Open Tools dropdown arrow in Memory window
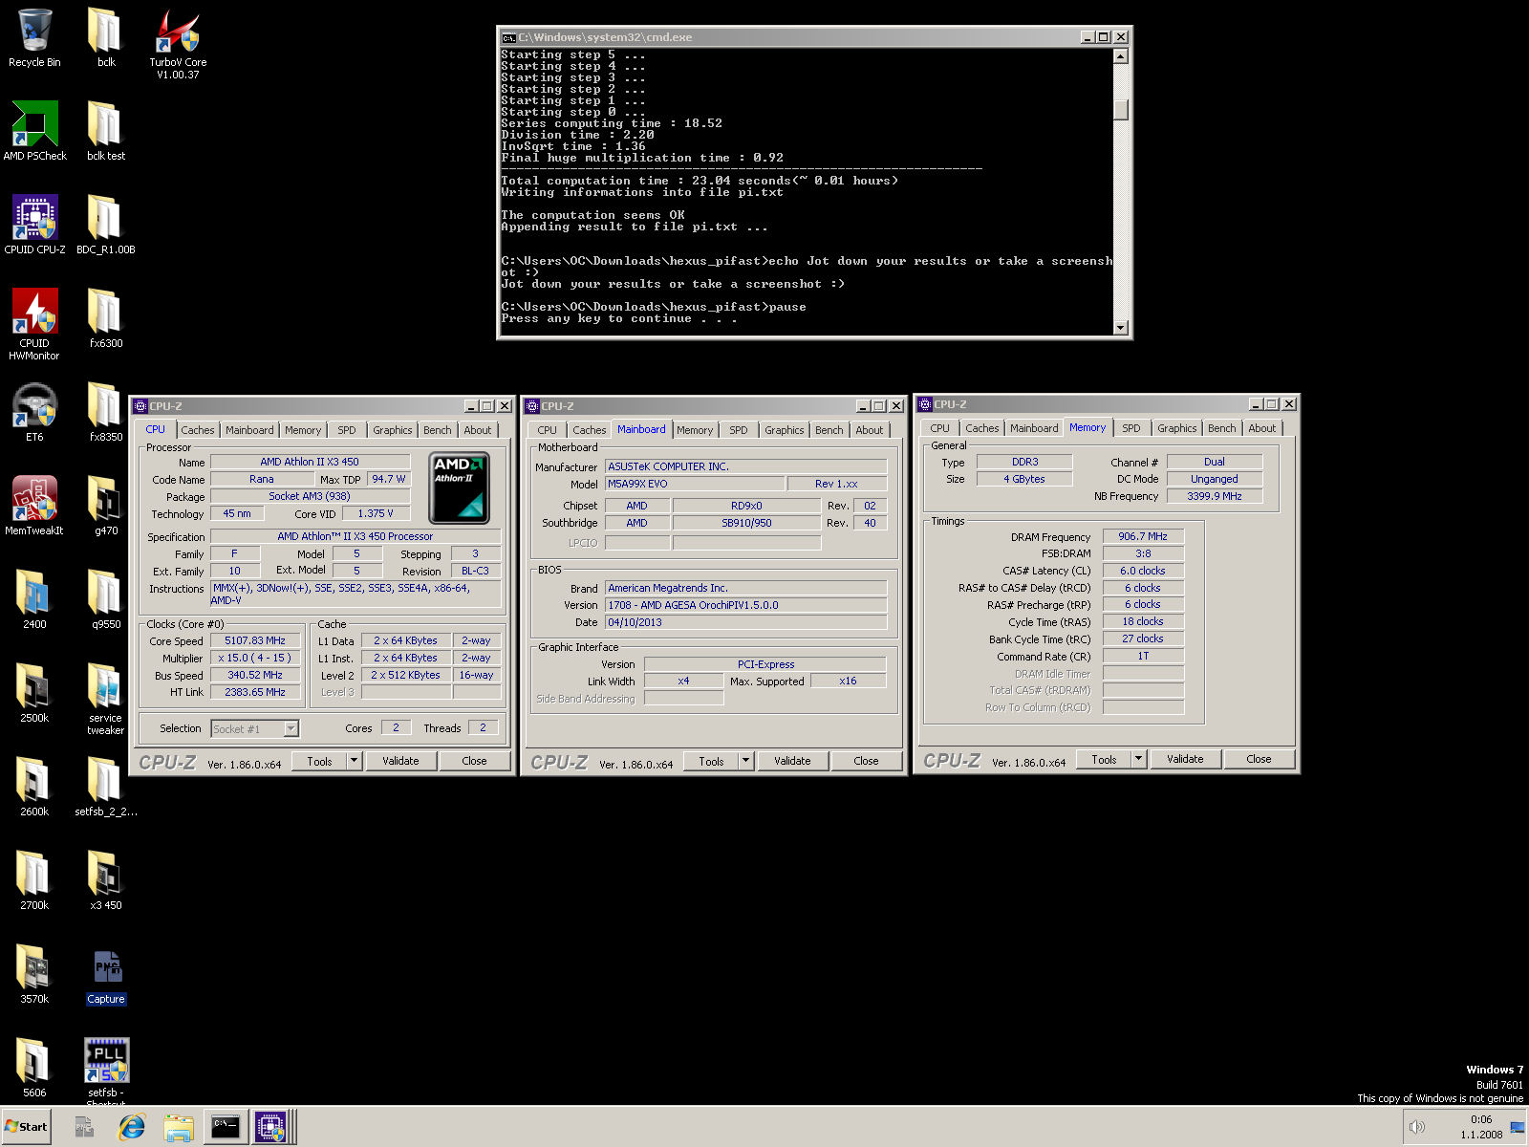This screenshot has height=1147, width=1529. pos(1138,759)
